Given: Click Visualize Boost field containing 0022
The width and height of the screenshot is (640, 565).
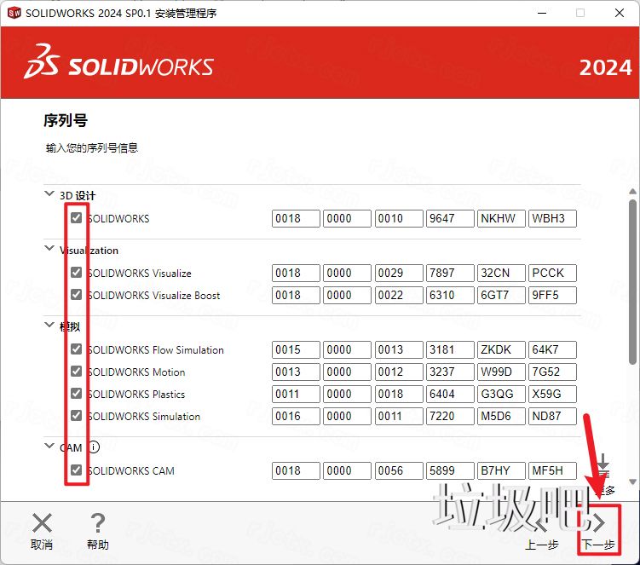Looking at the screenshot, I should pos(399,295).
